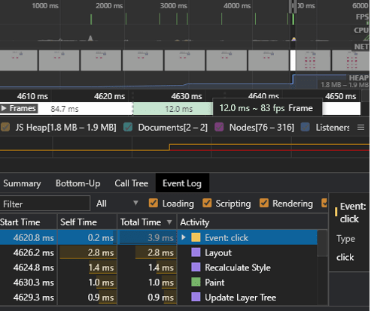Select the Update Layer Tree row
Viewport: 371px width, 311px height.
159,297
